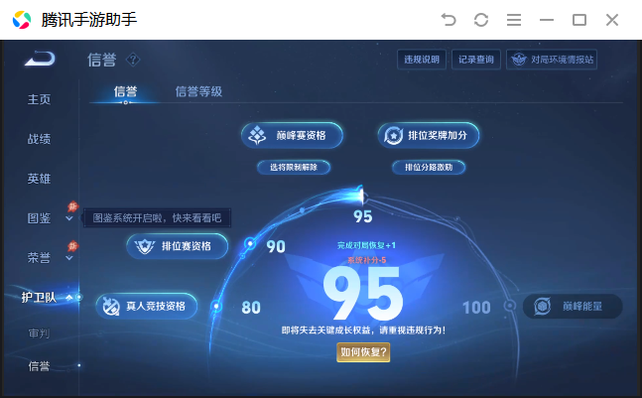Click the 排位分路激励 button
Screen dimensions: 642x398
coord(429,167)
